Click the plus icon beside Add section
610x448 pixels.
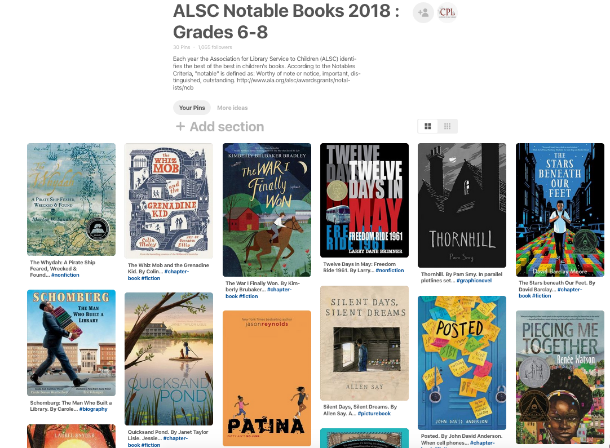point(180,126)
